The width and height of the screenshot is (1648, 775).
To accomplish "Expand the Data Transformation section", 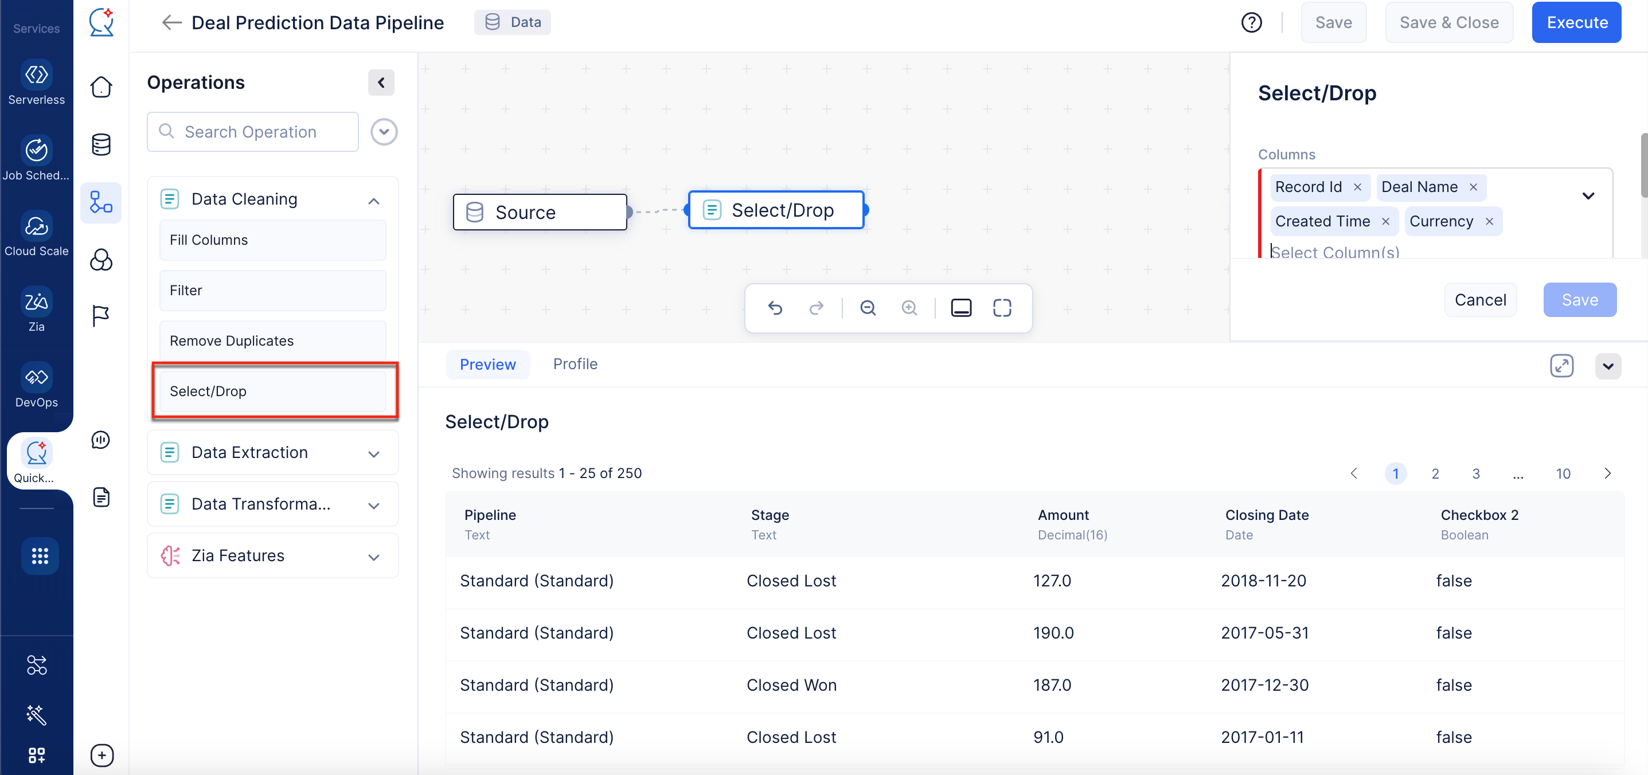I will click(374, 505).
